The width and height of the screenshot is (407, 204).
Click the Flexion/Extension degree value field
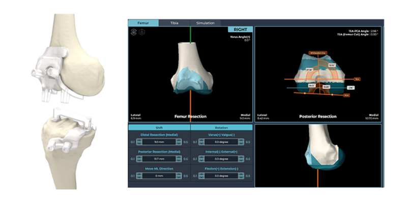point(220,175)
